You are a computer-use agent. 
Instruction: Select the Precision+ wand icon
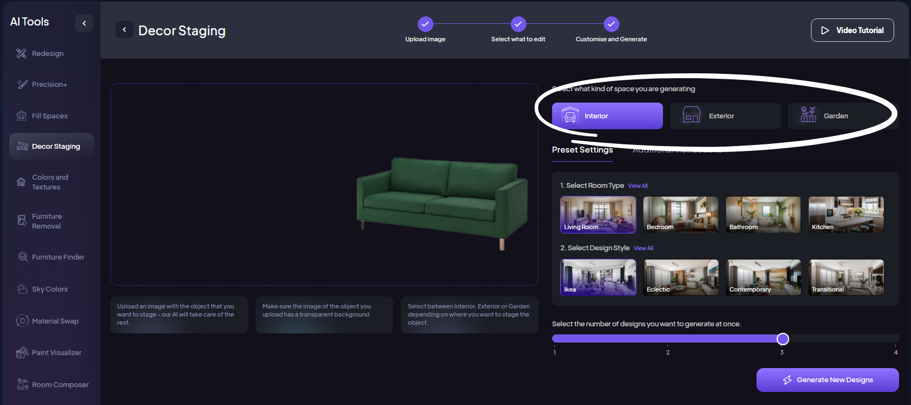(22, 84)
